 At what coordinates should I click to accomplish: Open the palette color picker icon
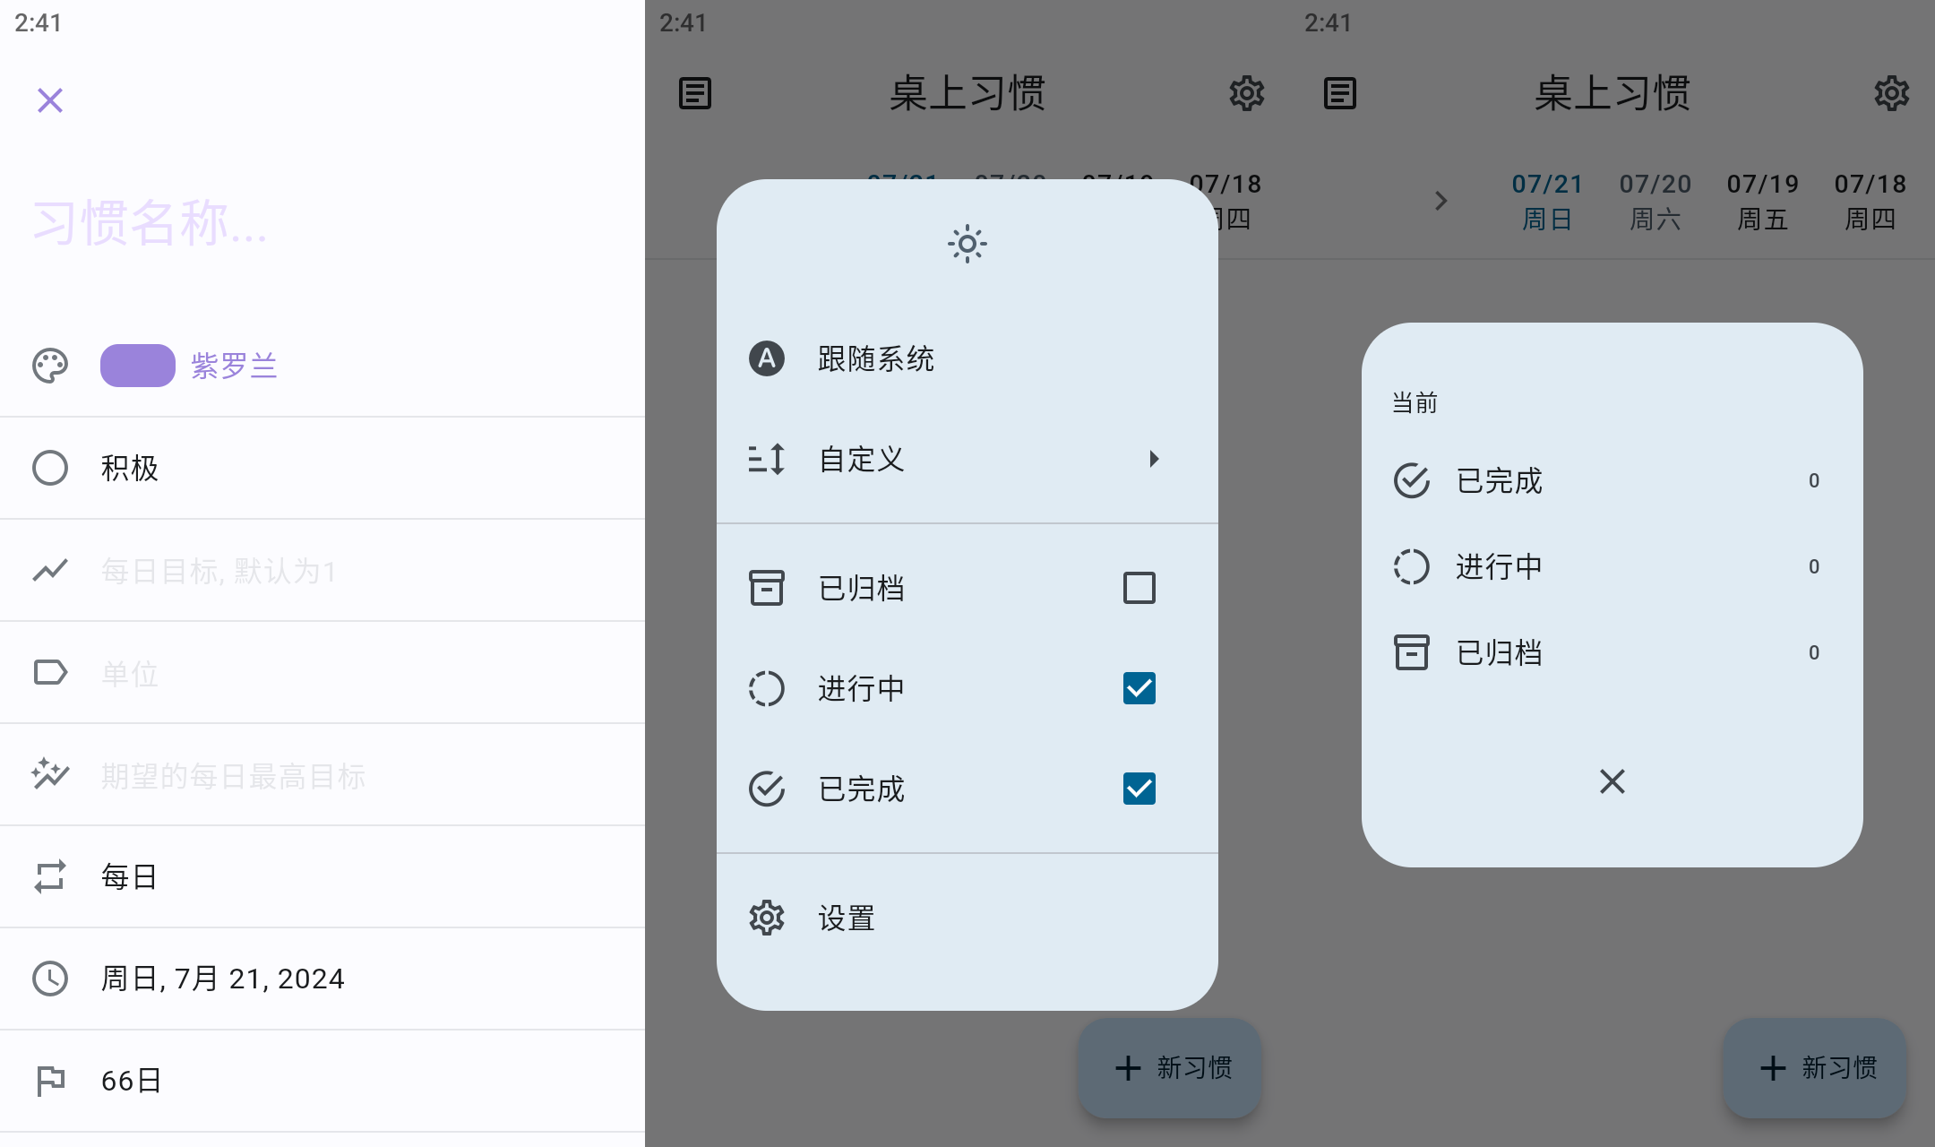tap(50, 366)
